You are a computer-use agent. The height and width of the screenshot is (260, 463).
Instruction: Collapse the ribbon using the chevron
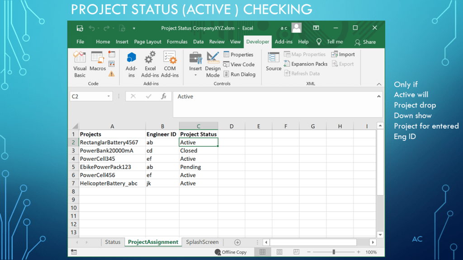coord(379,84)
